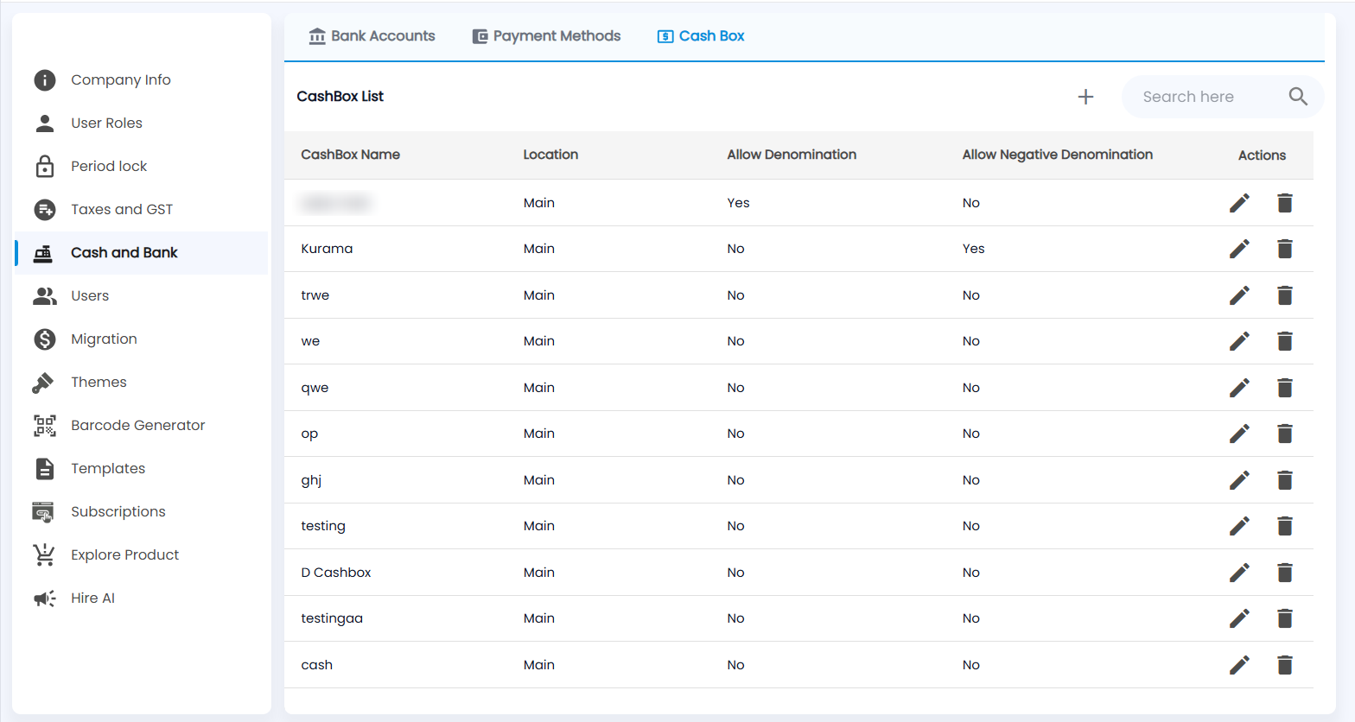Screen dimensions: 1355x722
Task: Click trash icon for qwe row
Action: click(1285, 388)
